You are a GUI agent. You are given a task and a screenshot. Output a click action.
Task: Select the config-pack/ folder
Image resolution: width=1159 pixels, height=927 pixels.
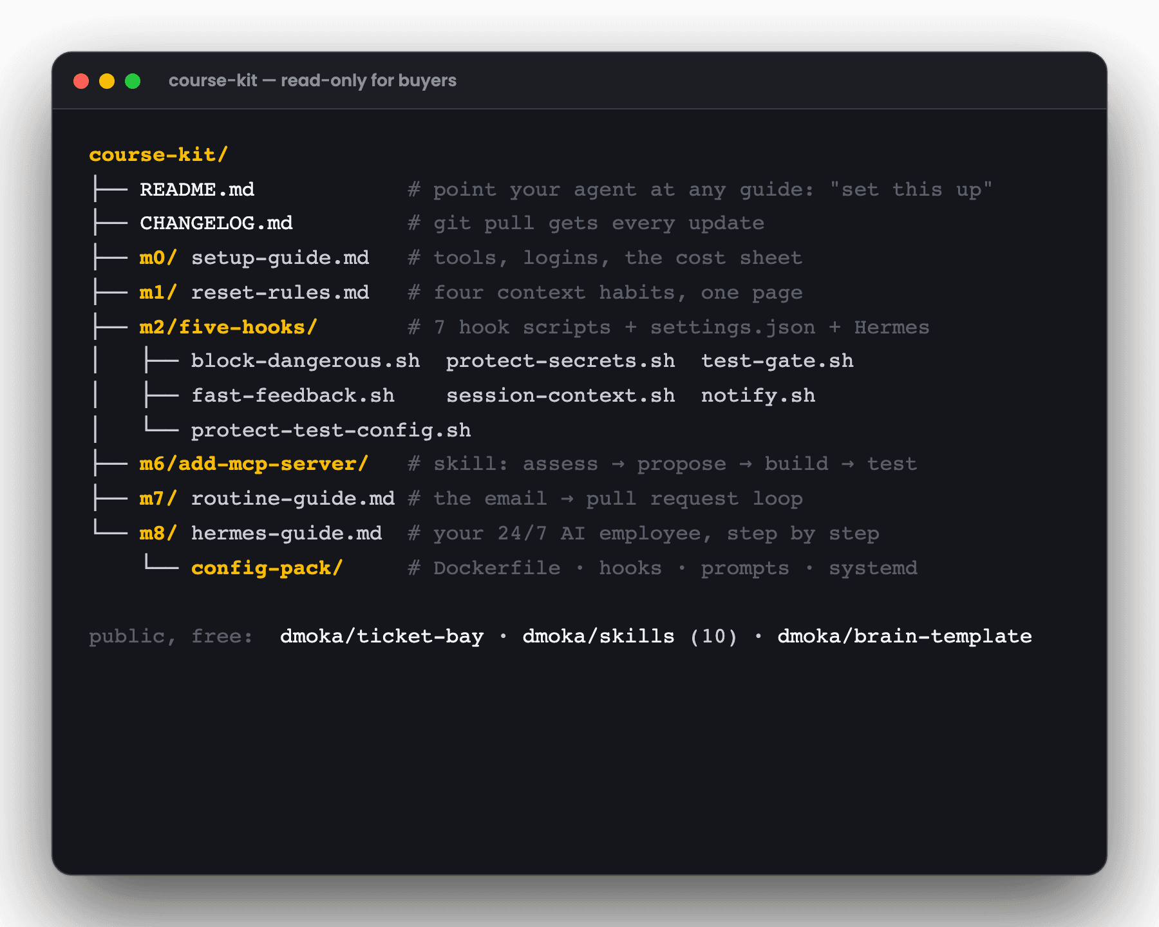(267, 568)
